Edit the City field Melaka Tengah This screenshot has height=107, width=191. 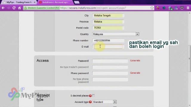click(x=108, y=15)
